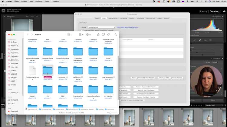Viewport: 227px width, 127px height.
Task: Select the Lightroom CC folder
Action: [63, 72]
